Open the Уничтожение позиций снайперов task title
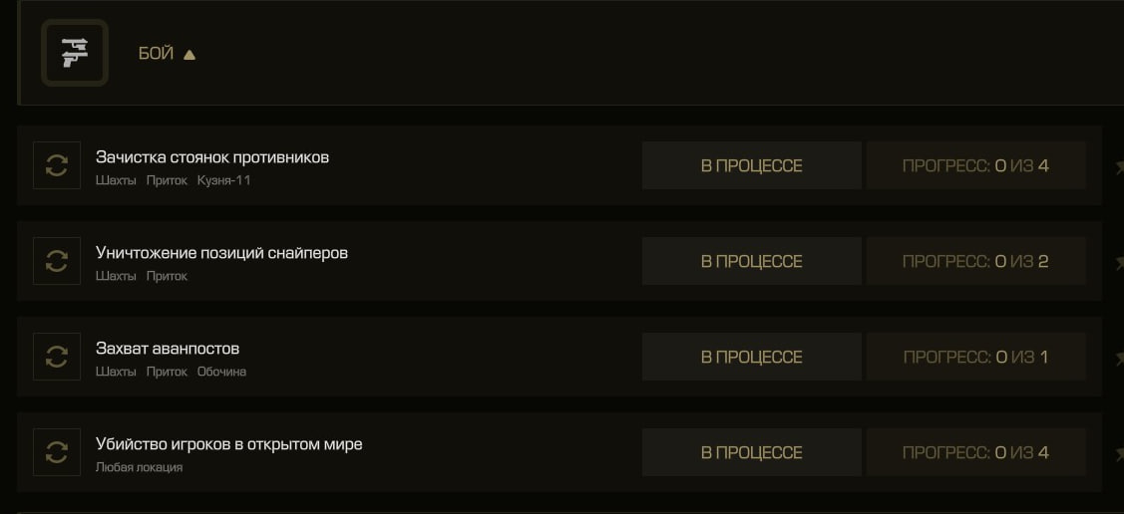Viewport: 1124px width, 514px height. point(221,253)
